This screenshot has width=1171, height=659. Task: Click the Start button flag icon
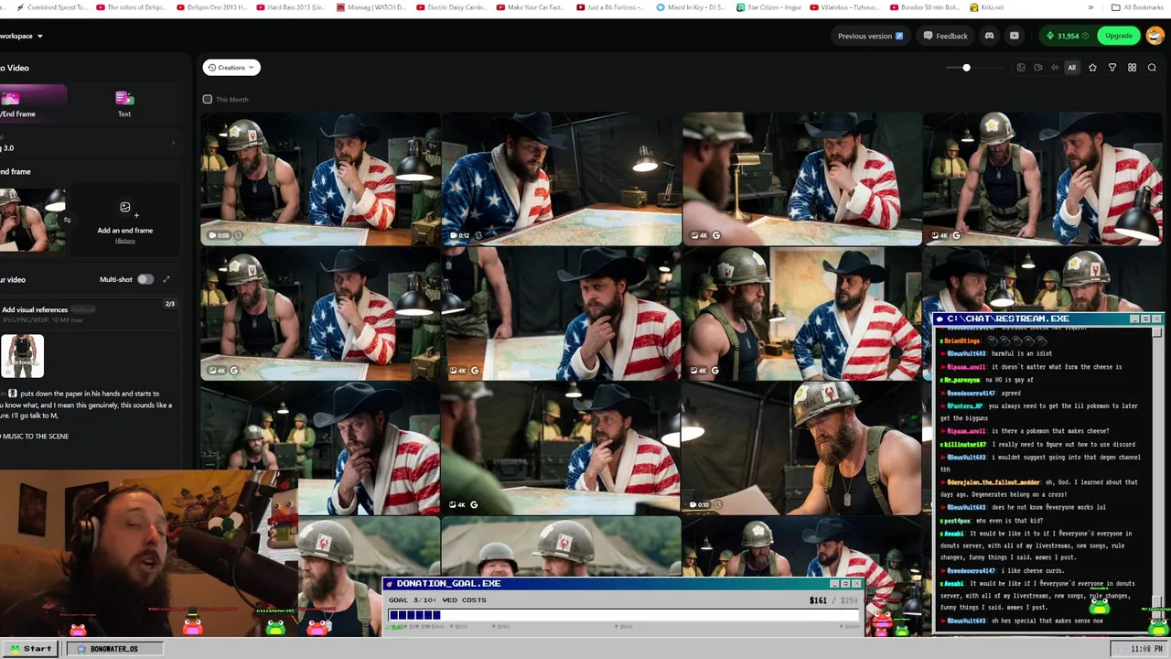point(15,648)
